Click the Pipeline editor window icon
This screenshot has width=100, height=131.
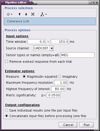[3, 2]
